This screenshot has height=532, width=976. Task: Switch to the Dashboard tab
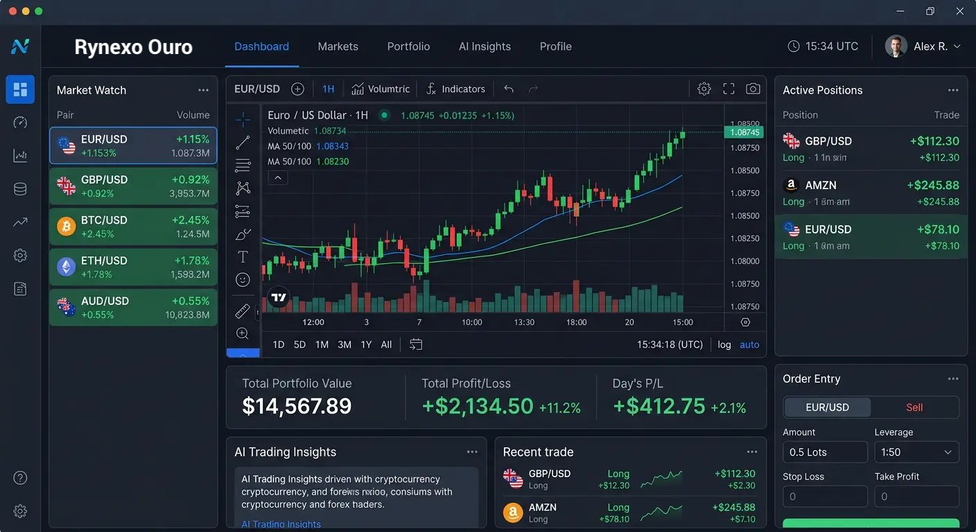tap(261, 46)
